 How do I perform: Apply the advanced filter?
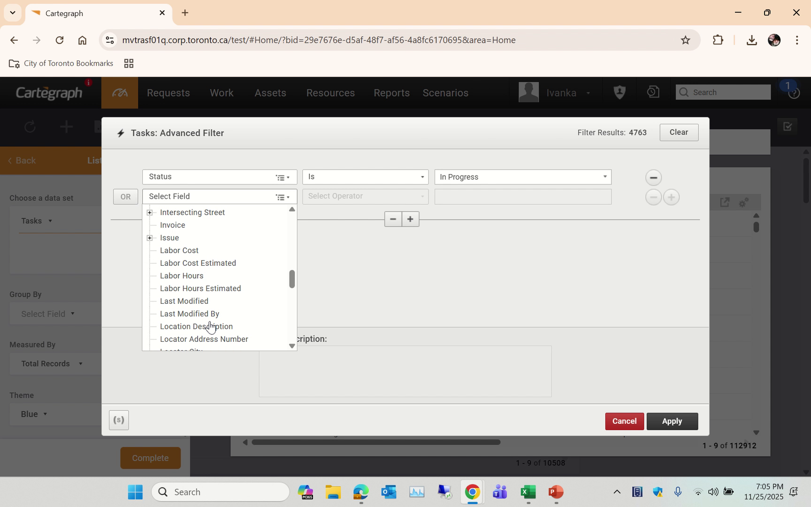672,421
